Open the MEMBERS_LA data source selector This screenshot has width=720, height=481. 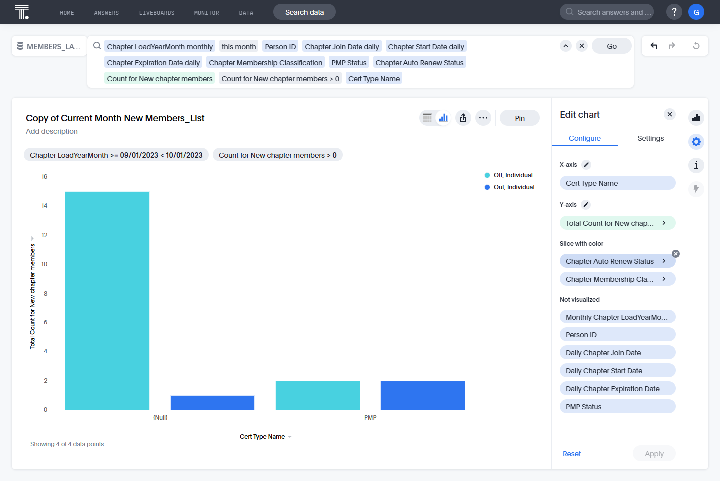[49, 46]
